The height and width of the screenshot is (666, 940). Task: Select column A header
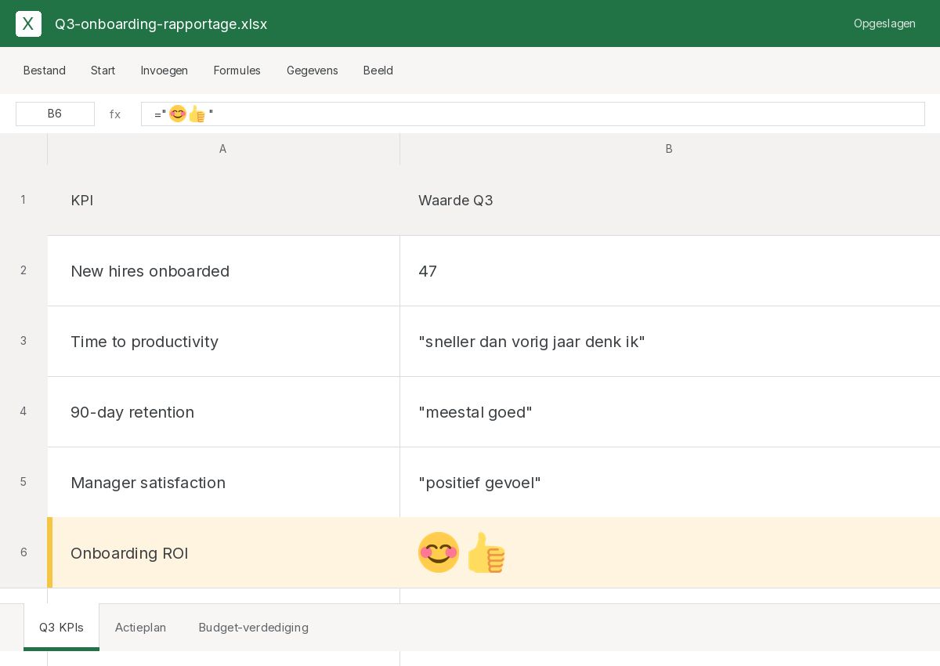[x=223, y=149]
